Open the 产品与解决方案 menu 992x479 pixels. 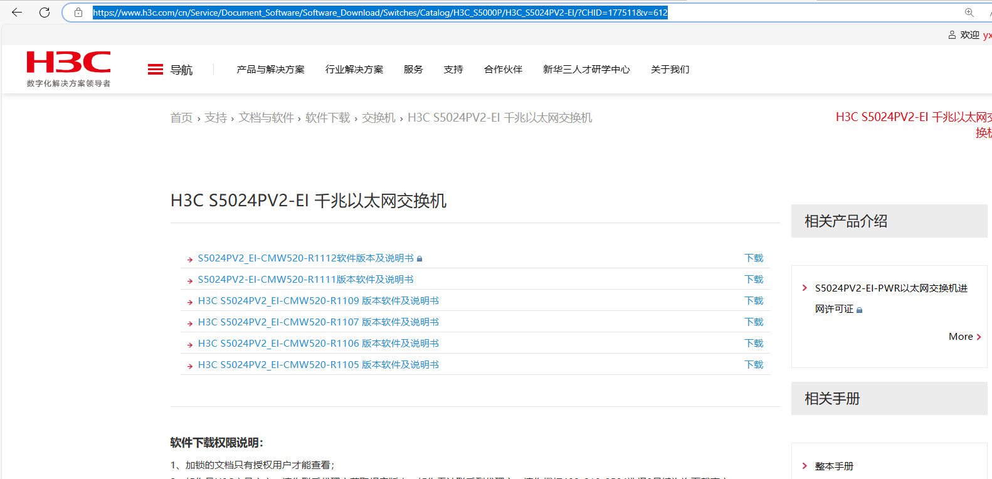coord(271,70)
